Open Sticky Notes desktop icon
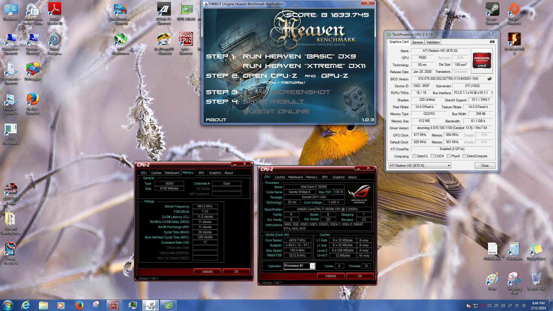 [x=536, y=251]
